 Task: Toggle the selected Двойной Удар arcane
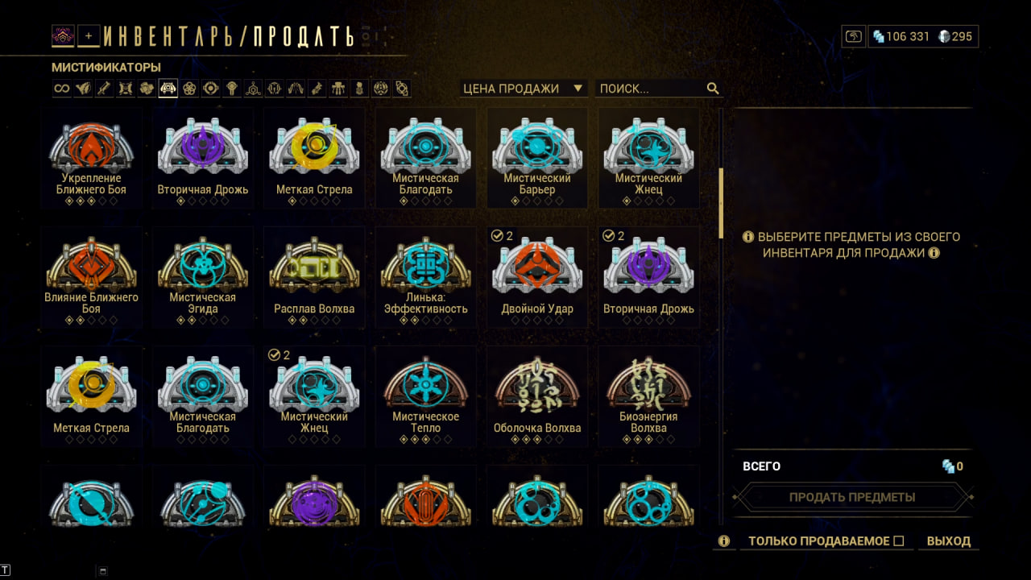(x=537, y=276)
